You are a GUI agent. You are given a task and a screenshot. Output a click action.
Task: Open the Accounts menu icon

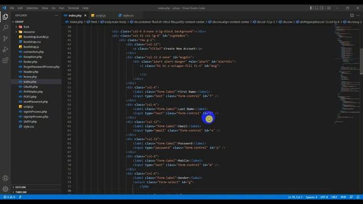pyautogui.click(x=5, y=178)
